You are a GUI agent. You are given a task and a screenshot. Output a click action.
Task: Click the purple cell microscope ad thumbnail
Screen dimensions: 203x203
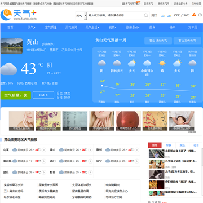click(48, 121)
